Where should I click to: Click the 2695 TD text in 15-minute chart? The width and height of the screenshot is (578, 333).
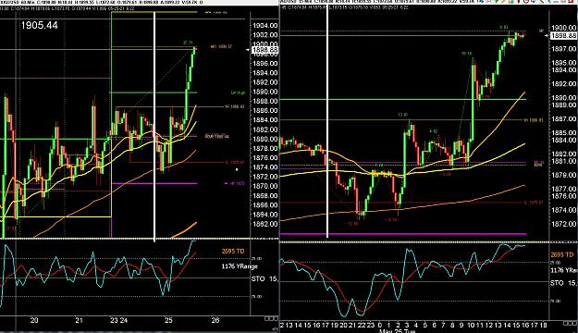click(563, 254)
